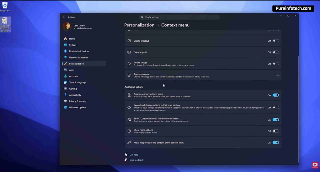This screenshot has width=320, height=172.
Task: Turn off Arrange primary actions inline toggle
Action: pos(276,95)
